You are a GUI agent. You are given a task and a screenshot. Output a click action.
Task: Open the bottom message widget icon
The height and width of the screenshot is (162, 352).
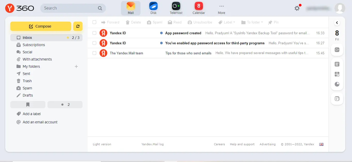click(x=337, y=99)
